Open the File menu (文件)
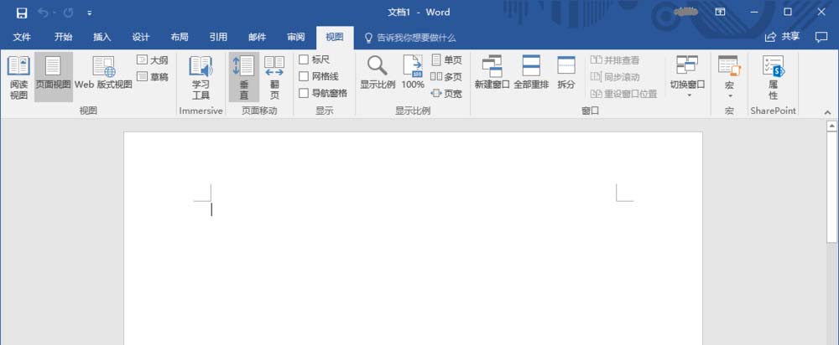 point(22,37)
